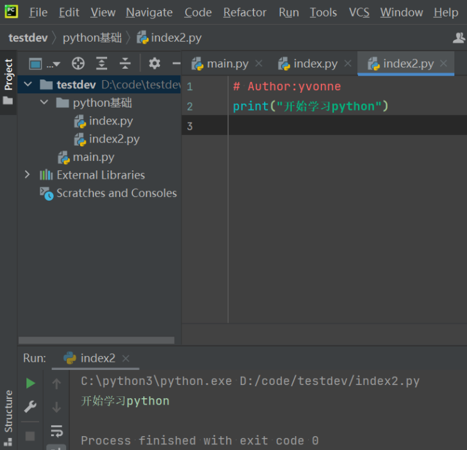Expand the External Libraries node

coord(27,175)
